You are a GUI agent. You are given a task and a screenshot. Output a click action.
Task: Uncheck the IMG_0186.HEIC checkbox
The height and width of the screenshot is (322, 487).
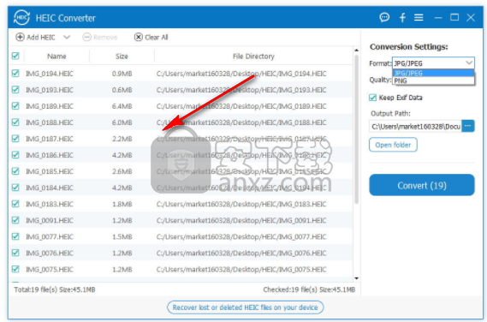tap(15, 155)
